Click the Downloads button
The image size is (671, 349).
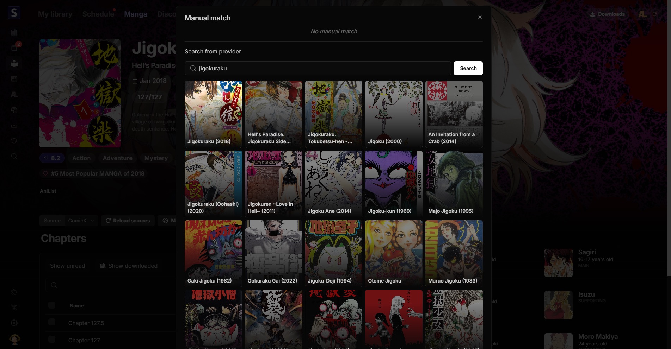607,14
